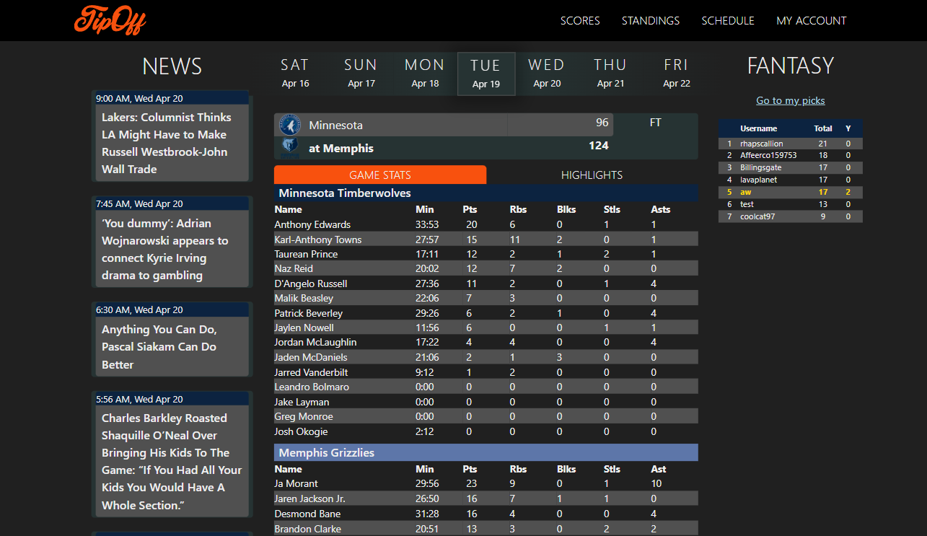Click the Memphis Grizzlies table header
Viewport: 927px width, 536px height.
486,452
